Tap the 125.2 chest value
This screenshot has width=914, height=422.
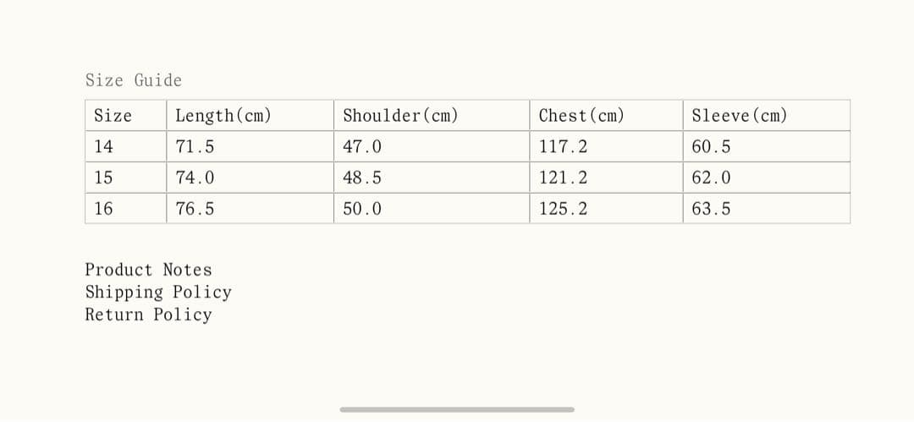tap(563, 209)
